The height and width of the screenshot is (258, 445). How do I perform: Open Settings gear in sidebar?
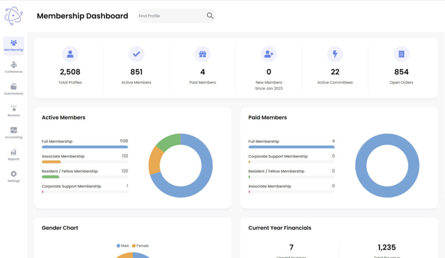[x=13, y=176]
